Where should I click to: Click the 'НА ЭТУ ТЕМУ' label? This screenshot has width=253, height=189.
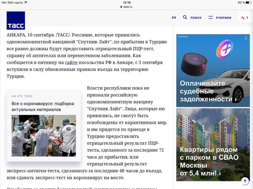(22, 96)
